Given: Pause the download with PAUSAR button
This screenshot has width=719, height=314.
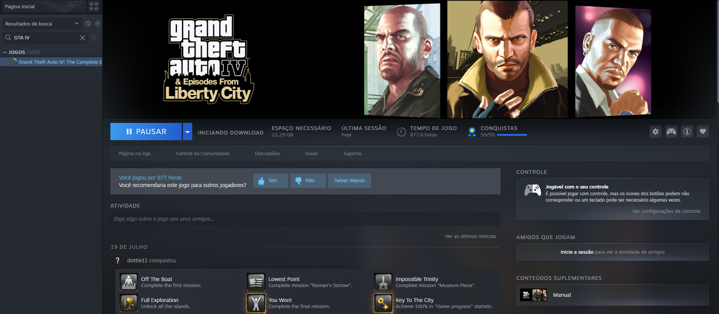Looking at the screenshot, I should click(x=146, y=132).
